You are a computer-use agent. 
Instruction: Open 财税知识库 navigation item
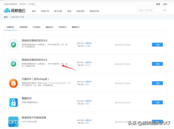[x=94, y=11]
